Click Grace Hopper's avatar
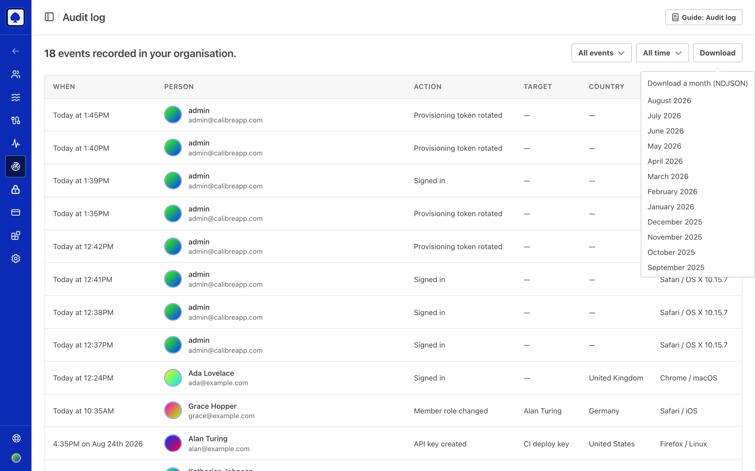The image size is (755, 471). coord(173,410)
